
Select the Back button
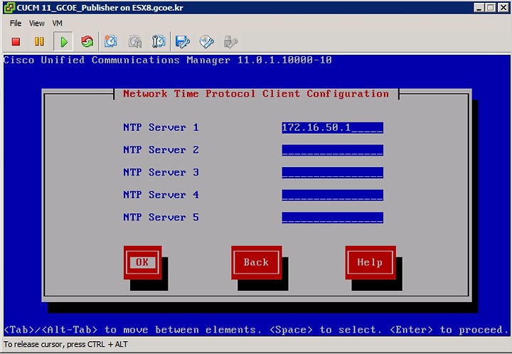[x=256, y=262]
